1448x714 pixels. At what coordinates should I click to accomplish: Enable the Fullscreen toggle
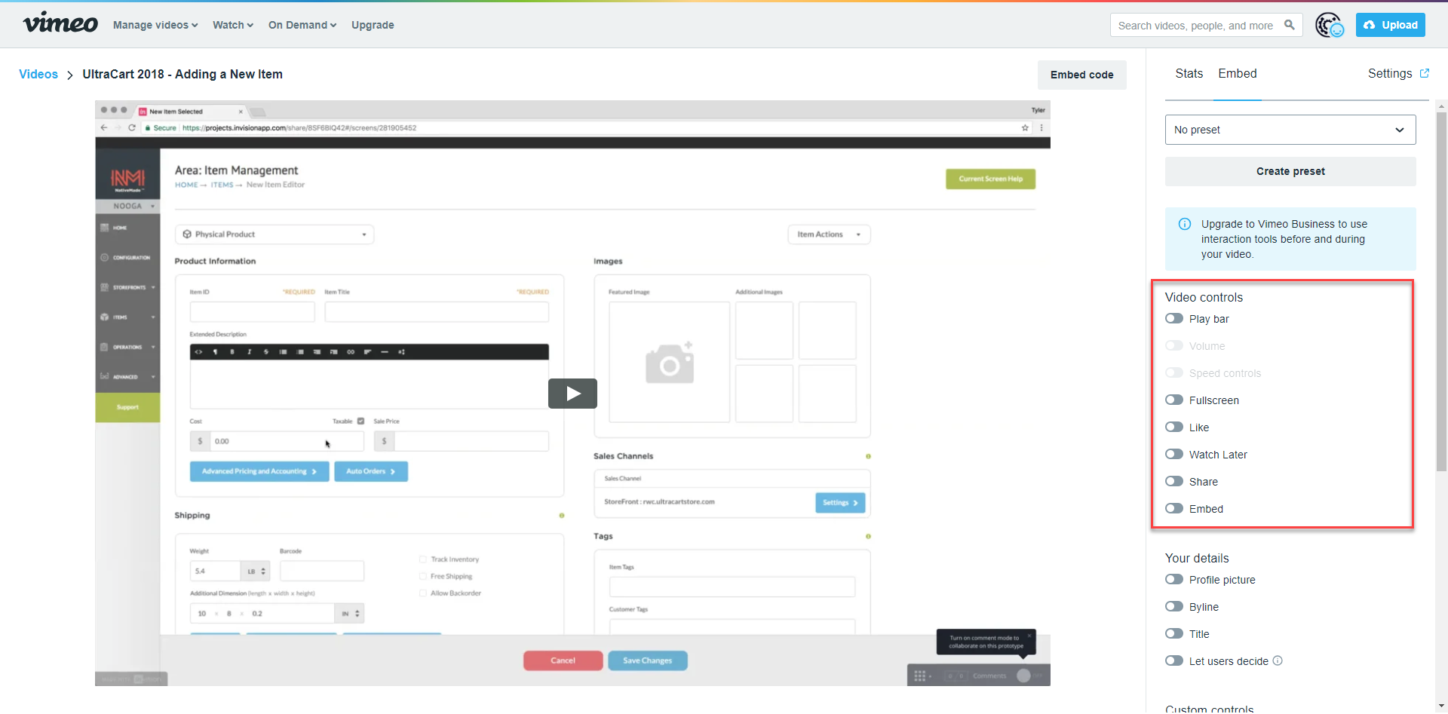[1174, 400]
